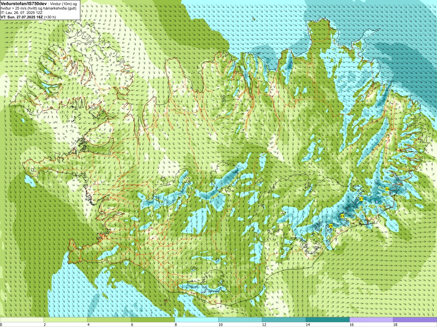Click the legend scale value 8
The image size is (437, 327).
[x=176, y=325]
